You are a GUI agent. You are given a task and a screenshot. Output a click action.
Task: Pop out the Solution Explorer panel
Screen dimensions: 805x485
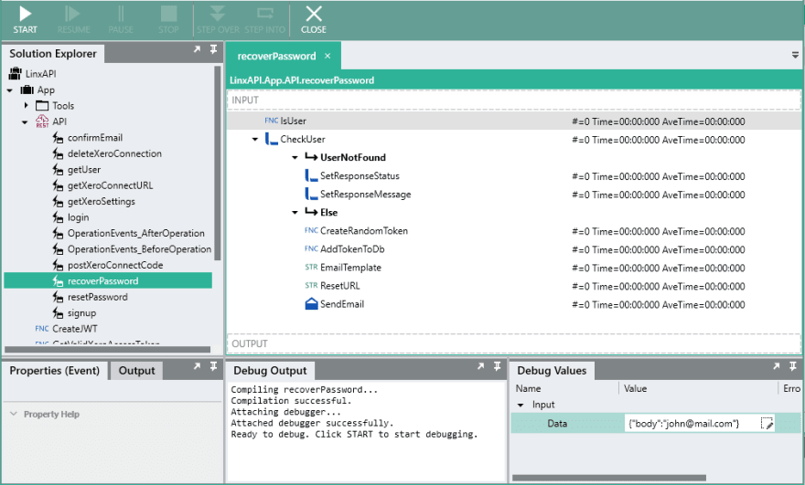(198, 49)
